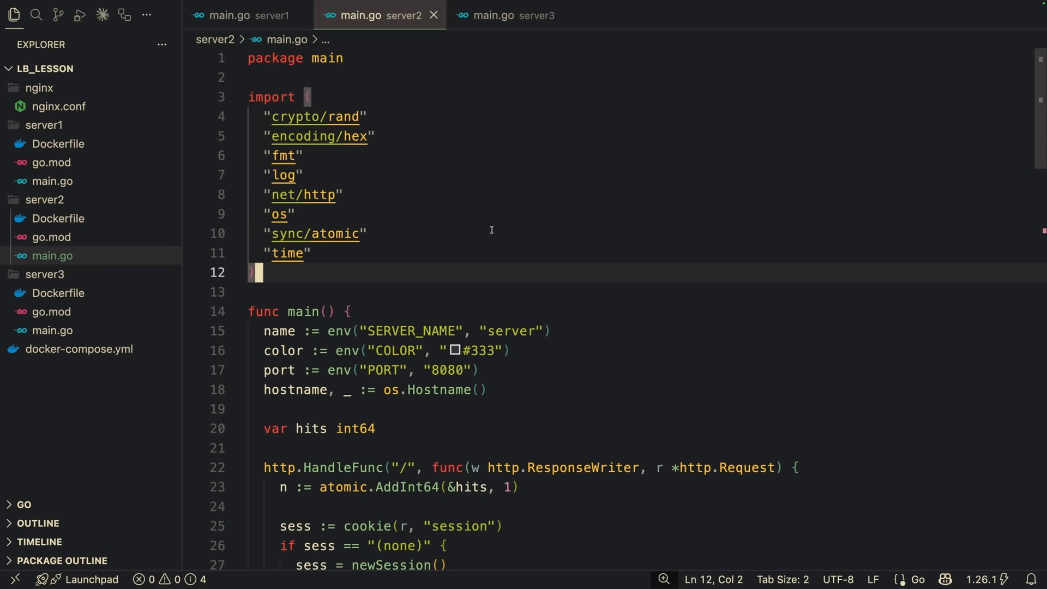Open the Remote Explorer icon in activity bar

click(x=124, y=15)
